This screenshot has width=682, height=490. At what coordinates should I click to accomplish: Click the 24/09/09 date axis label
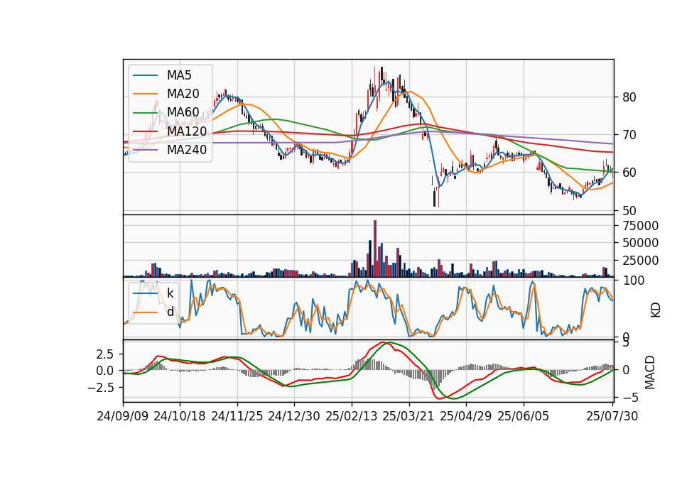tap(123, 416)
